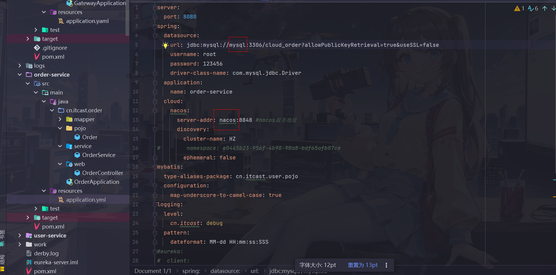Click the username value root
Viewport: 556px width, 275px height.
pos(209,54)
